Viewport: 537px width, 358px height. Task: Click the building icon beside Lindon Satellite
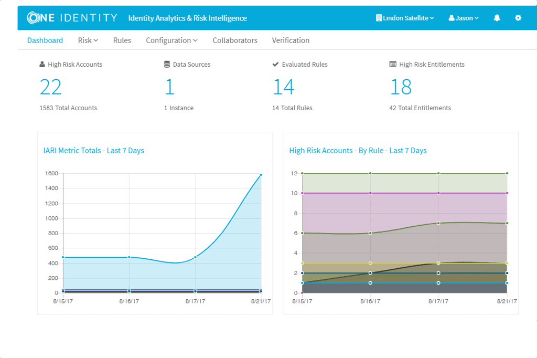point(379,18)
